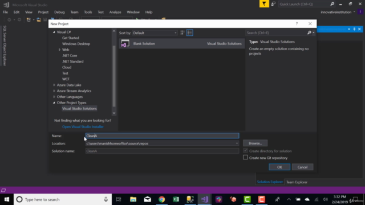Screen dimensions: 365x205
Task: Open the template search options dropdown arrow
Action: (x=314, y=33)
